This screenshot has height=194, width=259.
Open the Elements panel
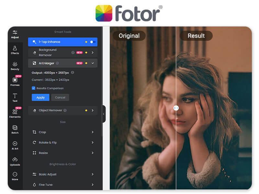pyautogui.click(x=15, y=113)
